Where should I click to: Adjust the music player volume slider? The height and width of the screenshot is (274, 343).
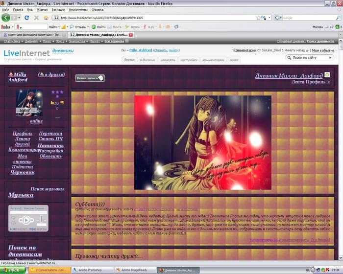click(41, 219)
